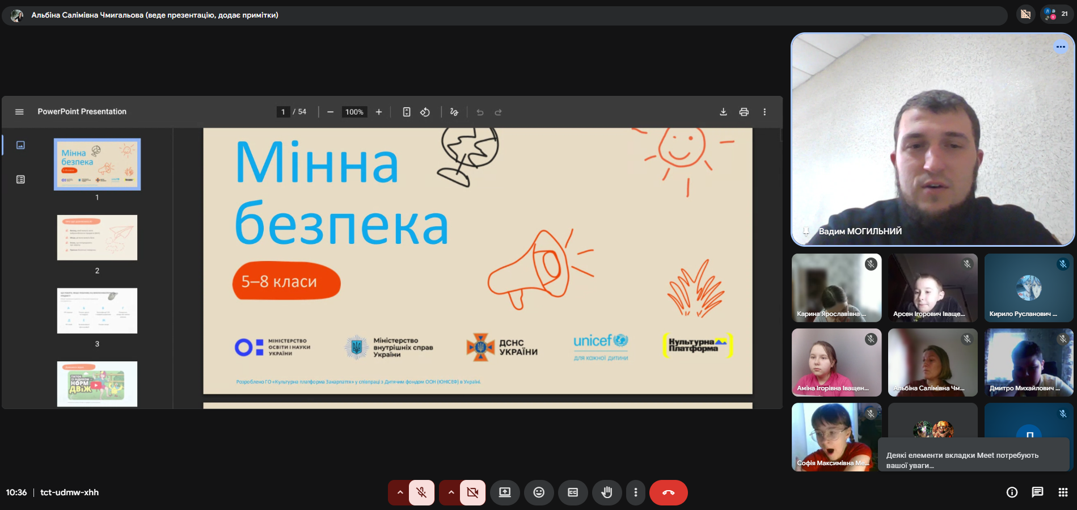The width and height of the screenshot is (1077, 510).
Task: Open options on Вадим МОГИЛЬНИЙ tile
Action: coord(1061,47)
